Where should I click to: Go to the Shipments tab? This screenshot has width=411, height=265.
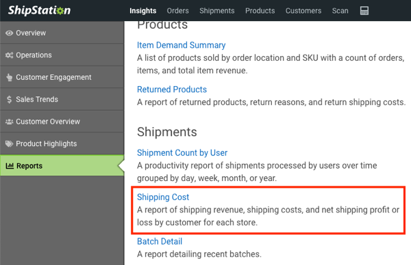[x=216, y=11]
